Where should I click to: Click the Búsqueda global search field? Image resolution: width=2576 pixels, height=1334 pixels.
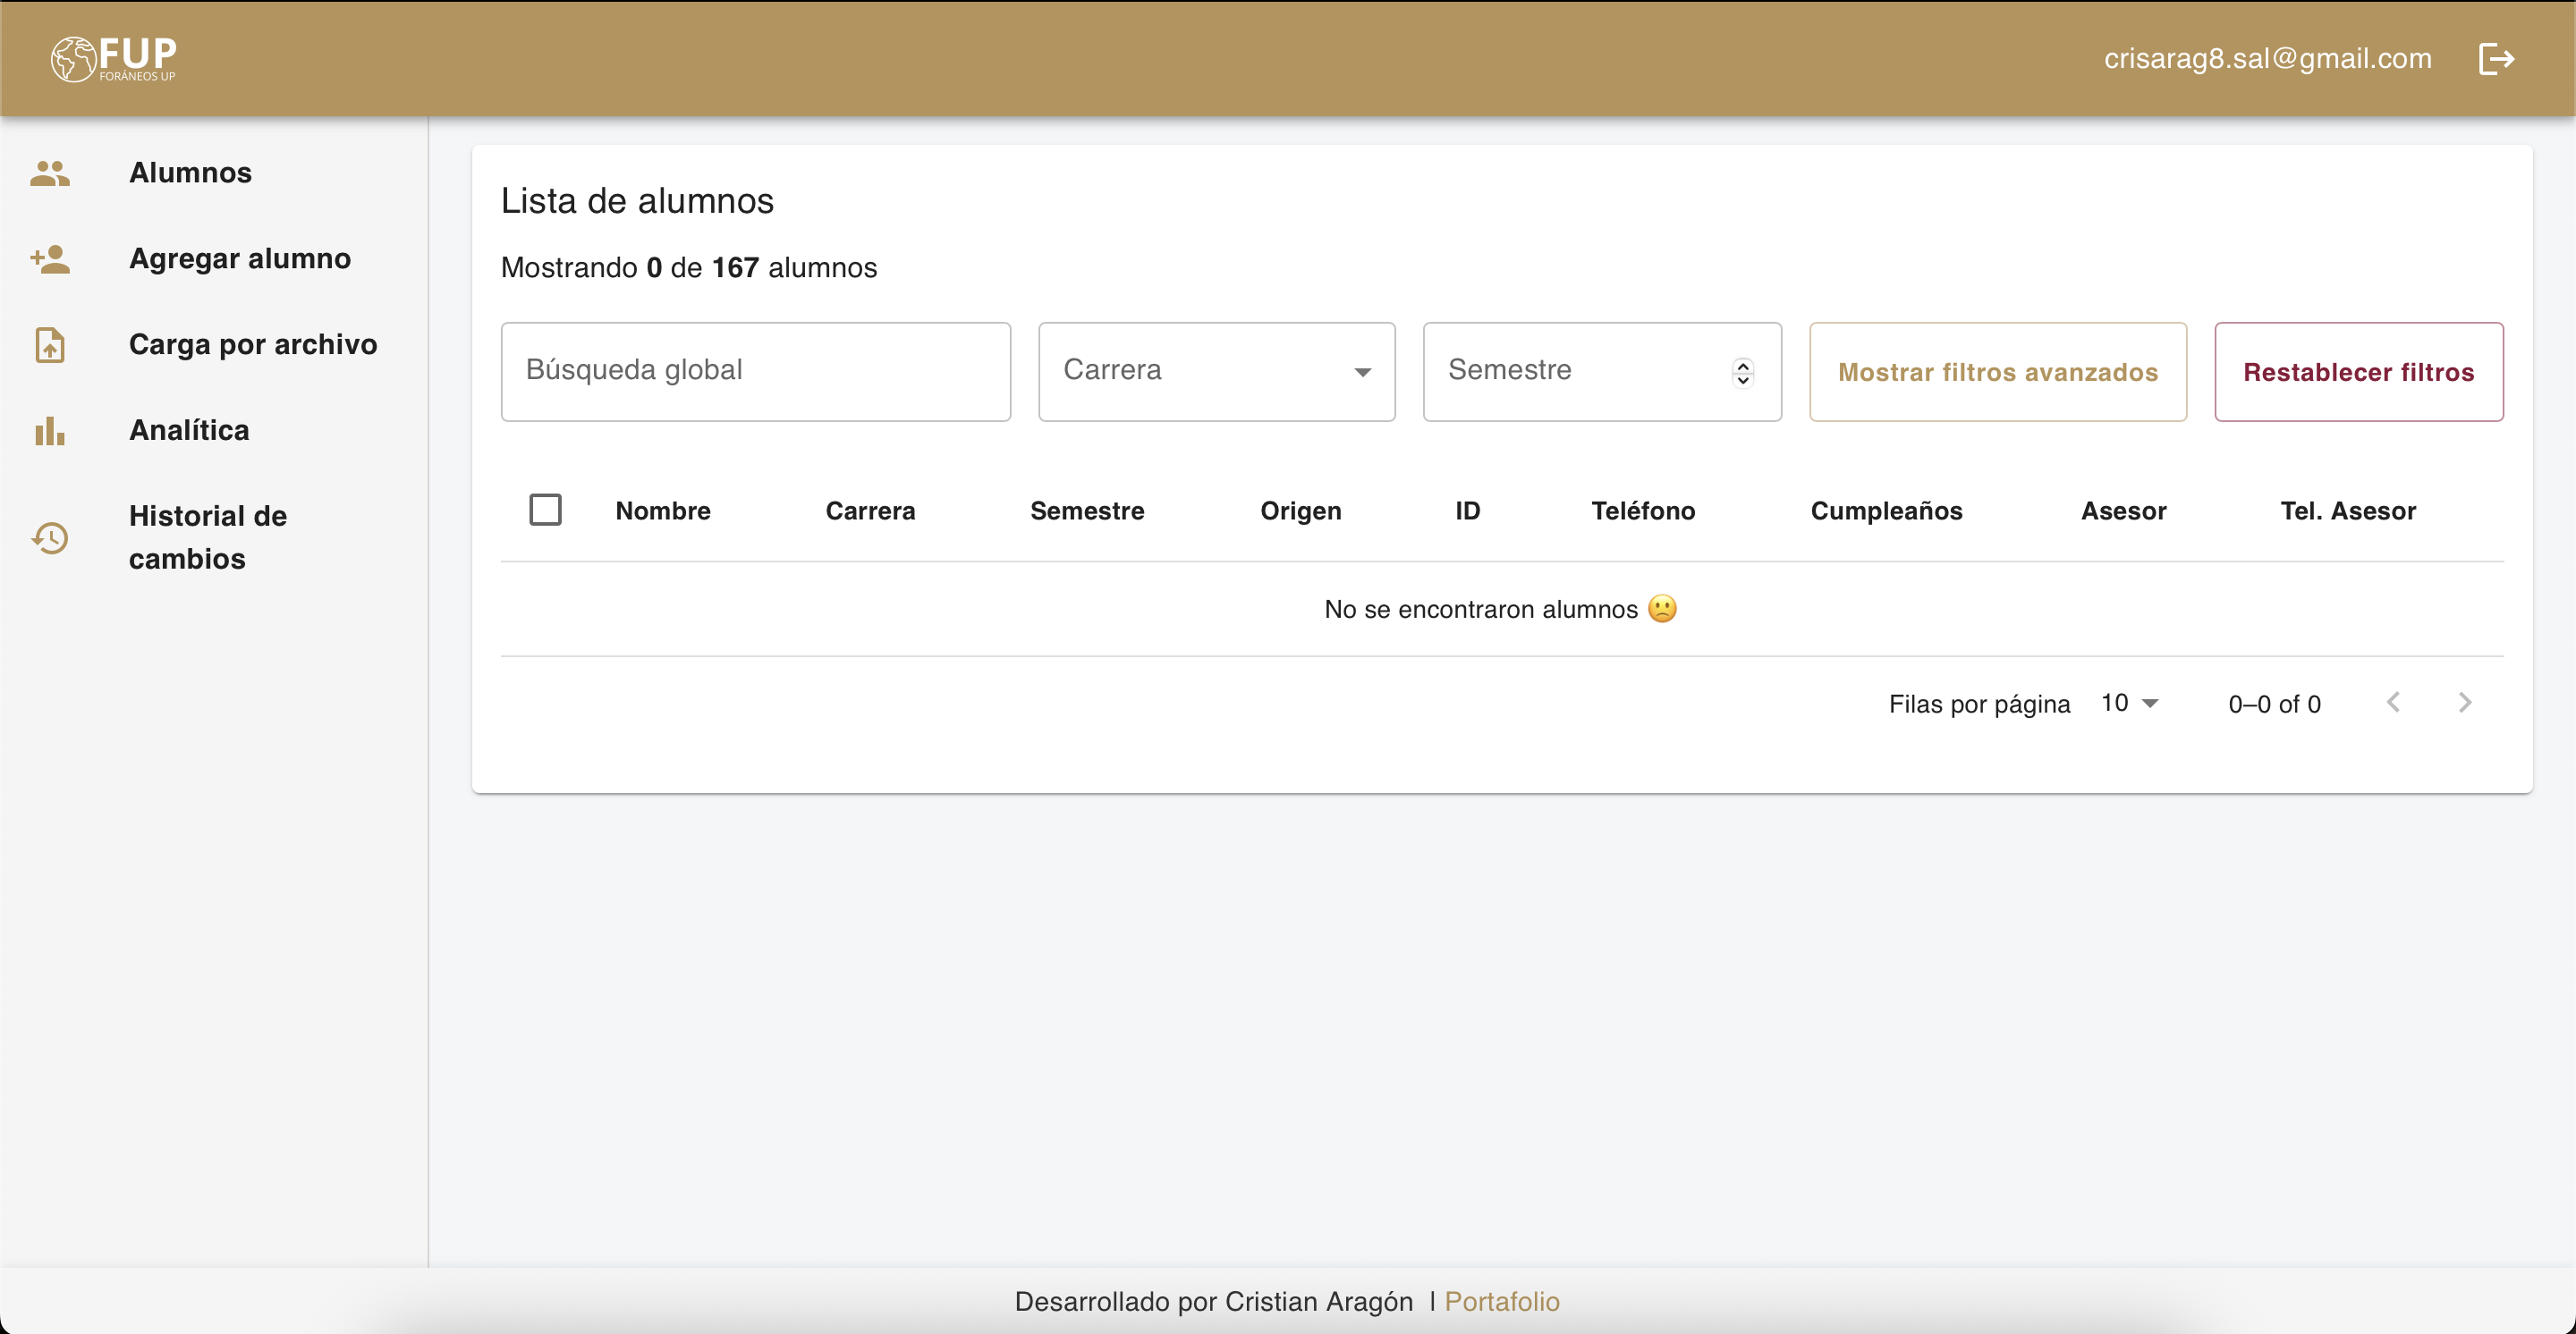pos(755,372)
